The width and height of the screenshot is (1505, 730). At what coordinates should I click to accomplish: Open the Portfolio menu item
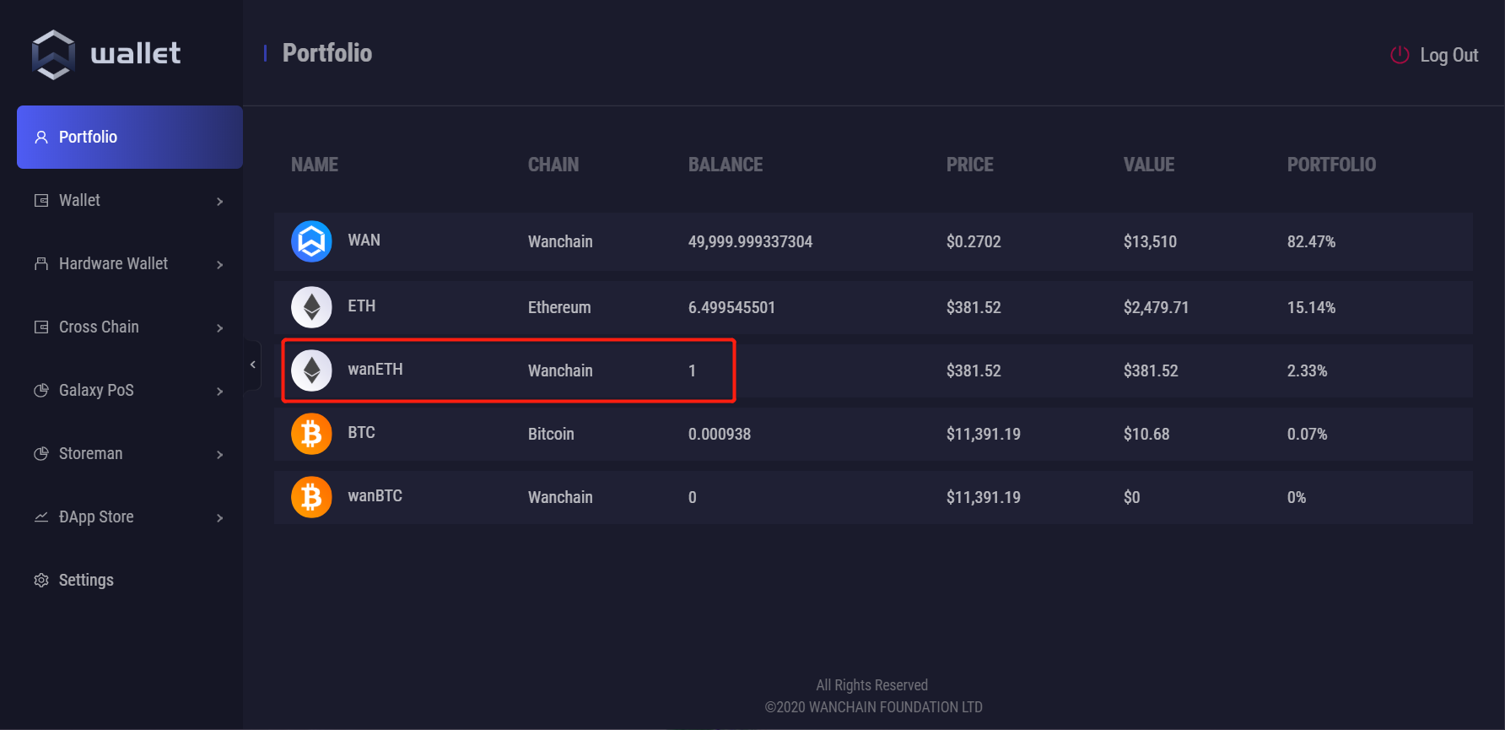pos(130,137)
